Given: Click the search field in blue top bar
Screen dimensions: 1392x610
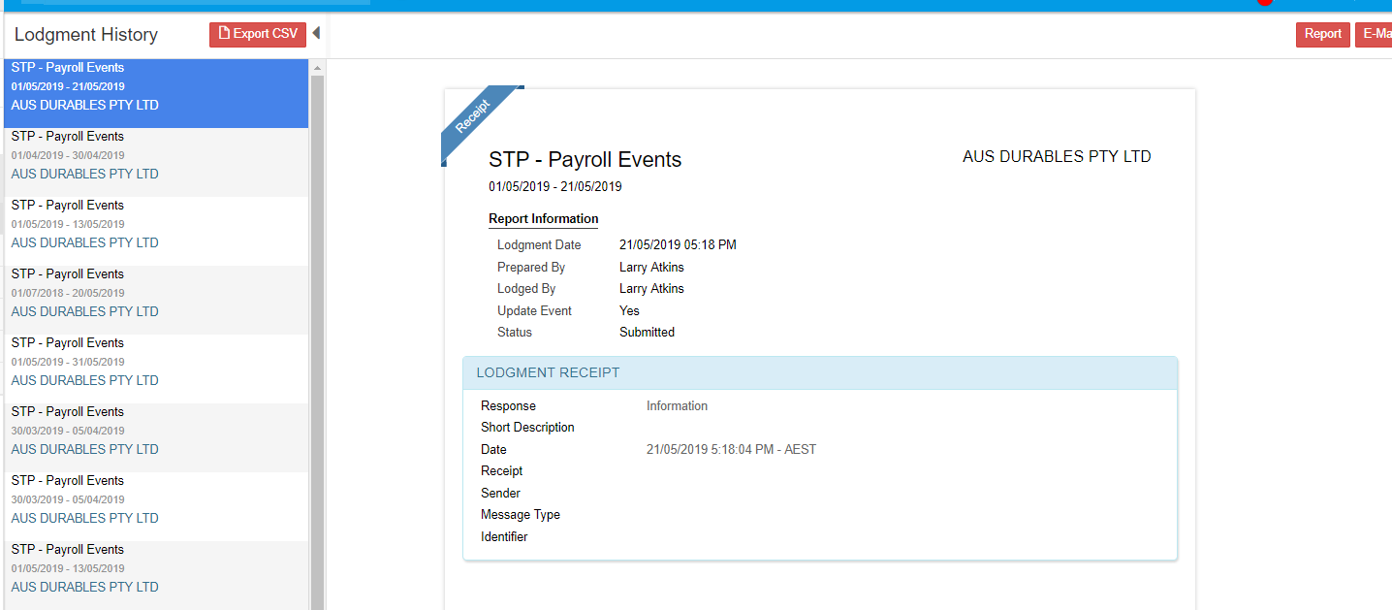Looking at the screenshot, I should [194, 2].
